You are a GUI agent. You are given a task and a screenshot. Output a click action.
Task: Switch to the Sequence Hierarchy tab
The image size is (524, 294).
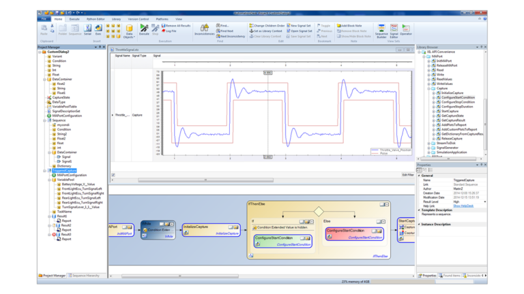(83, 276)
